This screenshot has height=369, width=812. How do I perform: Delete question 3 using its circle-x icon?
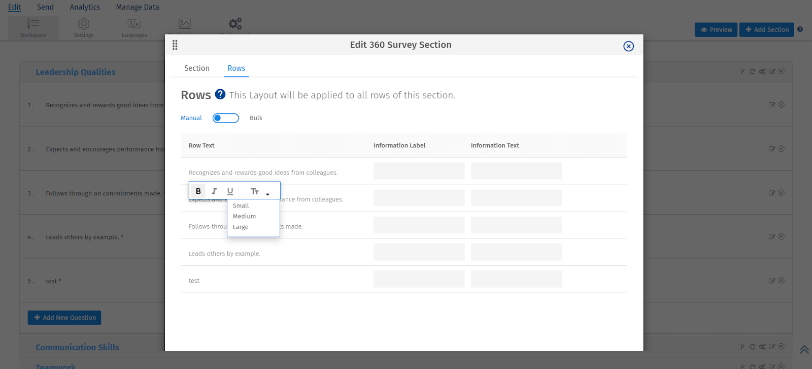(x=781, y=193)
